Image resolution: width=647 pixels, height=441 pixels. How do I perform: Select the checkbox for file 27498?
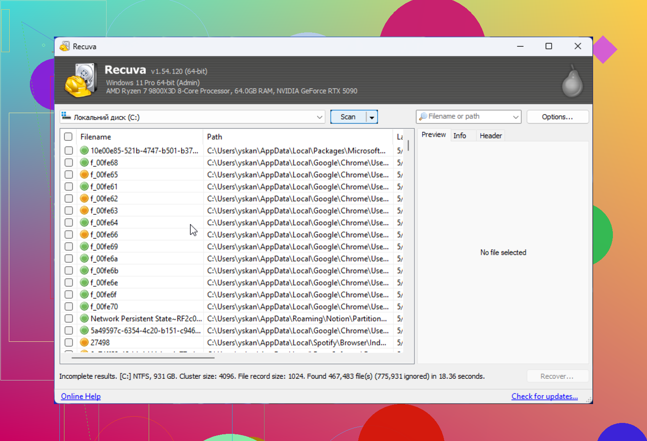(69, 342)
